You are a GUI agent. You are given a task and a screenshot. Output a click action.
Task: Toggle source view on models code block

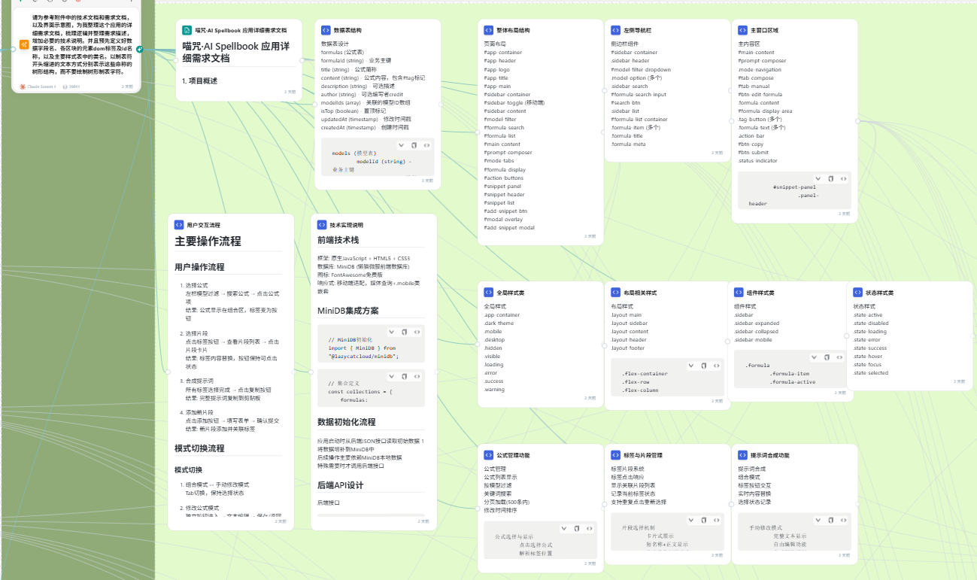[426, 145]
